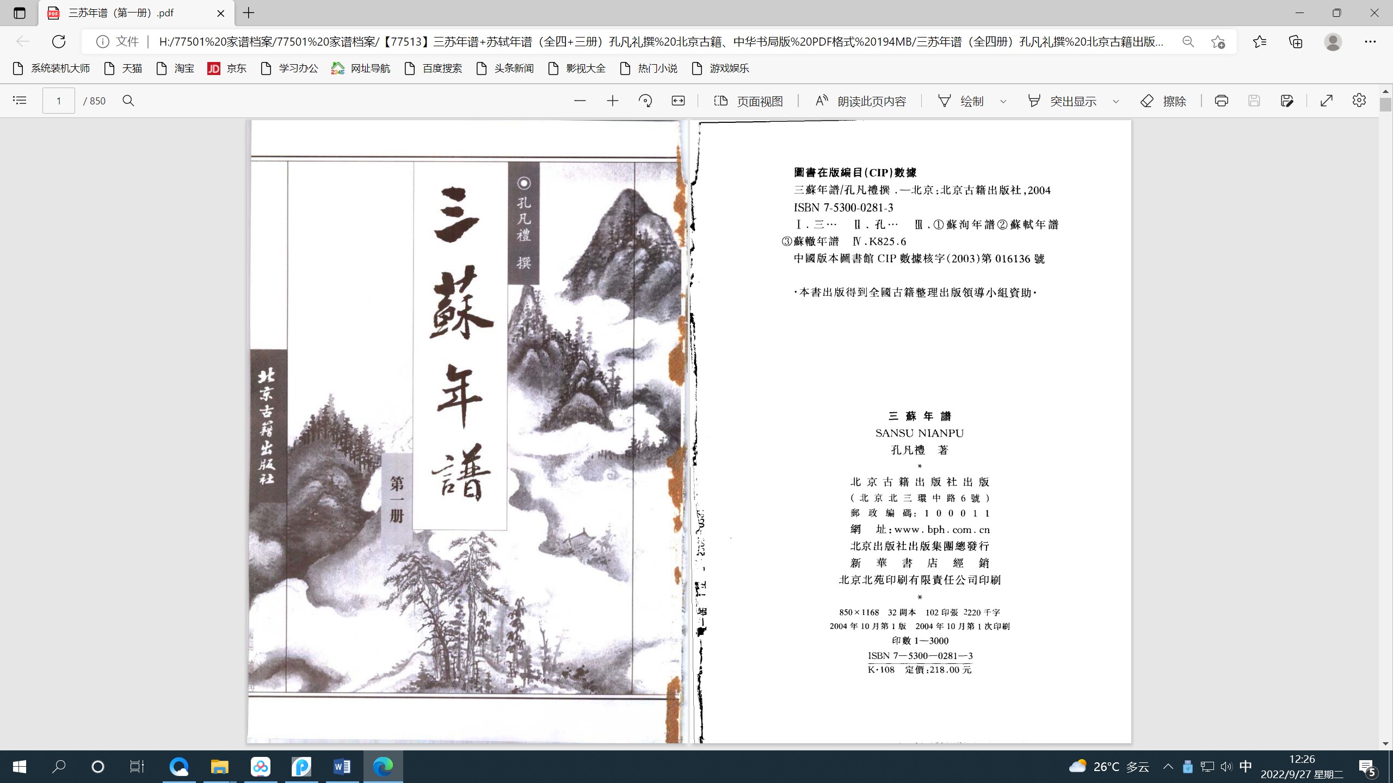The image size is (1393, 783).
Task: Open the tab actions menu icon
Action: (20, 13)
